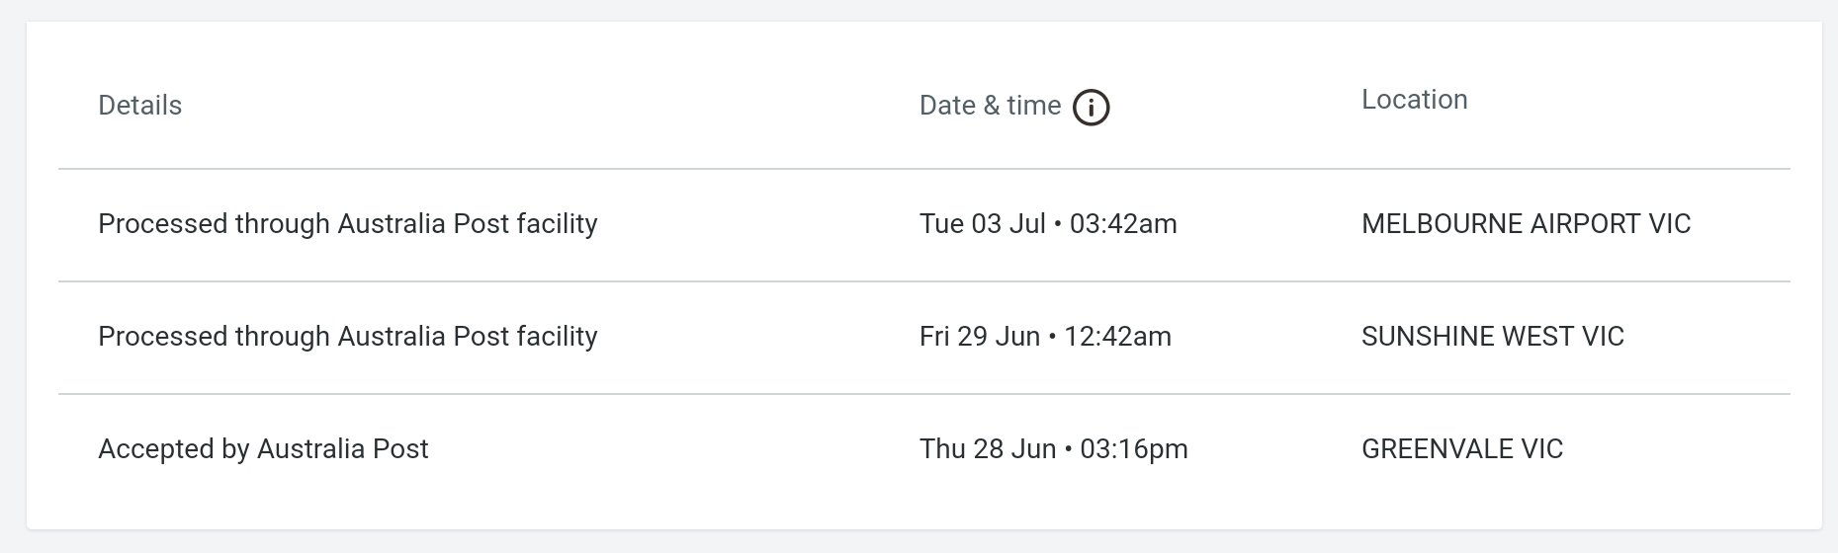This screenshot has height=553, width=1838.
Task: Click the Tue 03 Jul 03:42am timestamp
Action: click(1048, 224)
